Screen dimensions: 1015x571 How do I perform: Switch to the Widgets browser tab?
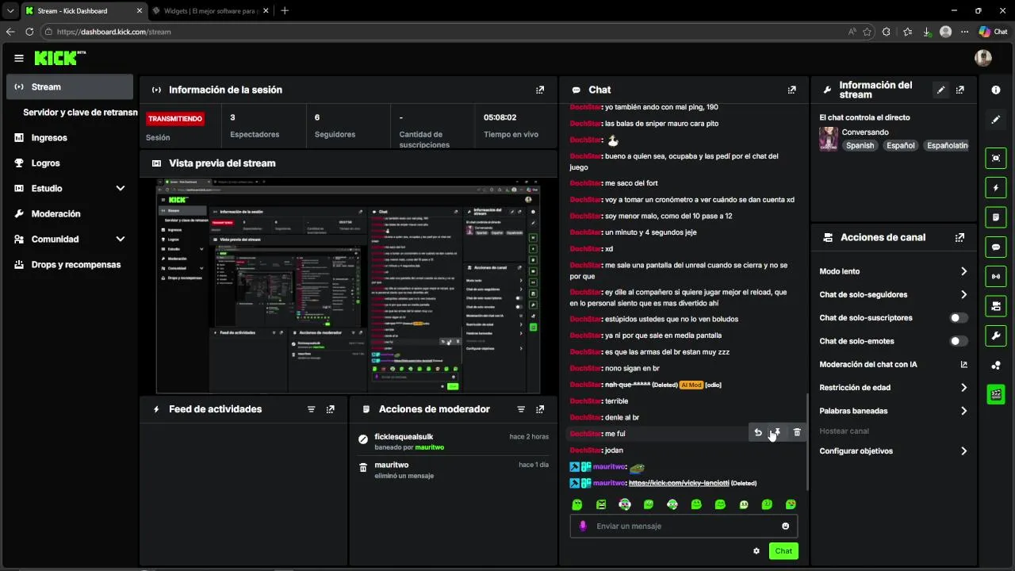[x=209, y=11]
